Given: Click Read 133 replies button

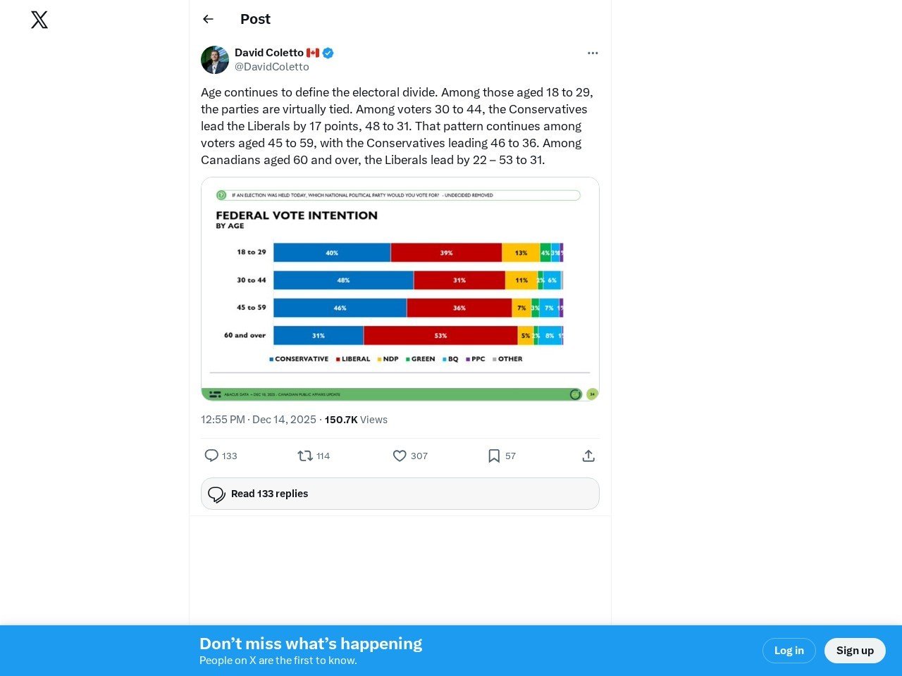Looking at the screenshot, I should [400, 494].
